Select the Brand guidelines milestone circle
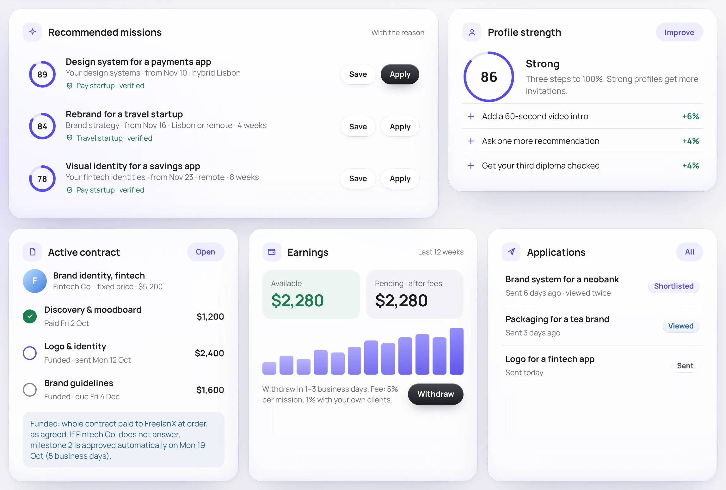Screen dimensions: 726x490 coord(30,389)
